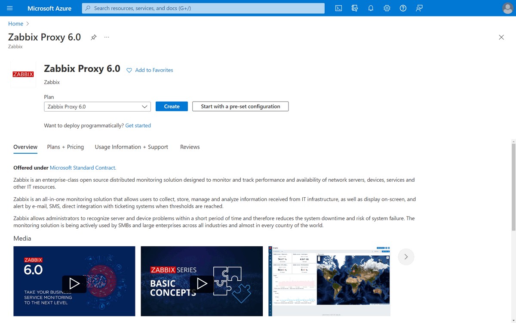Switch to the Plans + Pricing tab
516x323 pixels.
pyautogui.click(x=65, y=147)
